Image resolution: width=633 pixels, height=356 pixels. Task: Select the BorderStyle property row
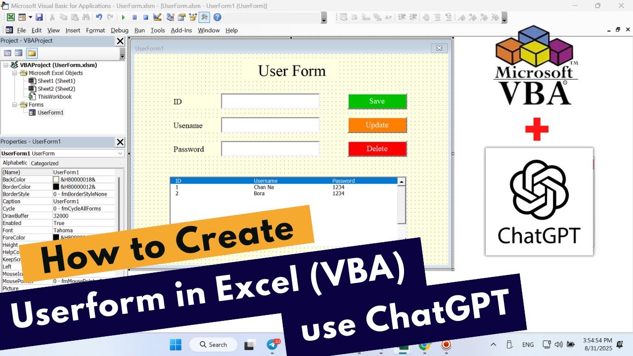pyautogui.click(x=58, y=194)
